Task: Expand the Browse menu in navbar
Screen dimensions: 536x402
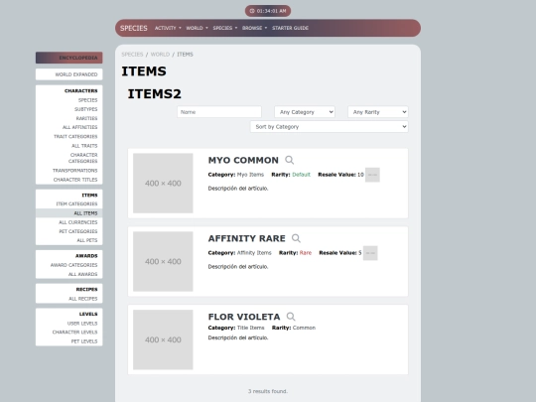Action: pos(255,28)
